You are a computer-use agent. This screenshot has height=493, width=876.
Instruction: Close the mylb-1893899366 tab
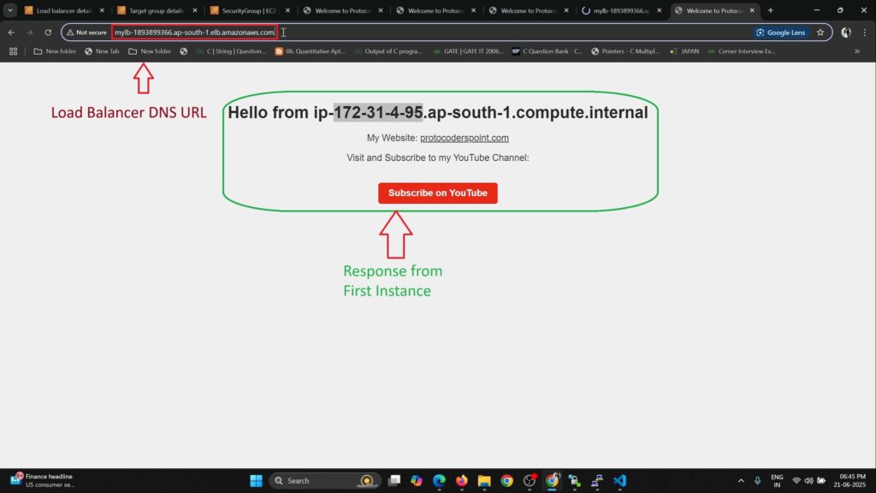(x=660, y=10)
